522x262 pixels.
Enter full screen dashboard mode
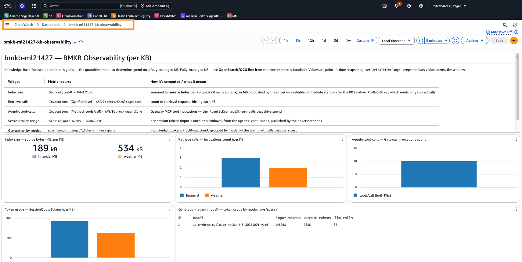pyautogui.click(x=455, y=40)
